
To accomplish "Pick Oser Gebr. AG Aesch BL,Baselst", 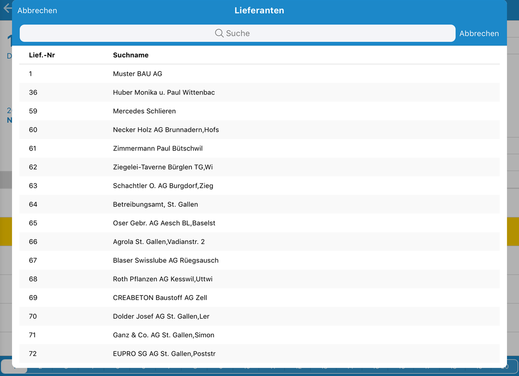I will [x=259, y=223].
